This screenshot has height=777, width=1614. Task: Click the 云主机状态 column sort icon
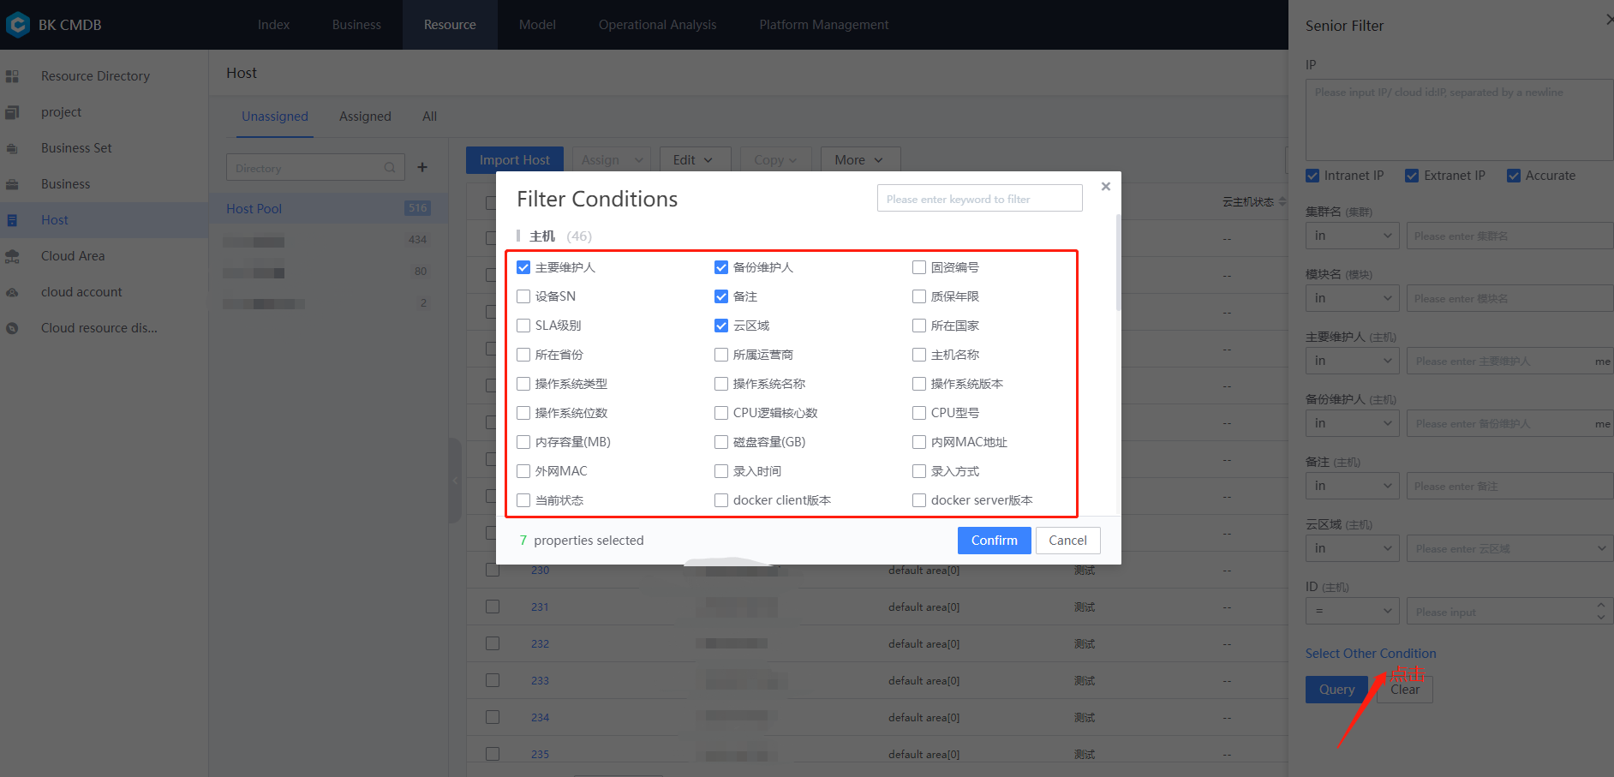click(1282, 202)
